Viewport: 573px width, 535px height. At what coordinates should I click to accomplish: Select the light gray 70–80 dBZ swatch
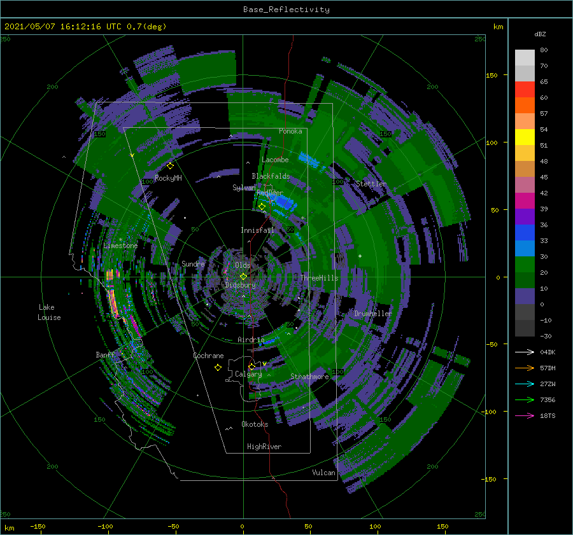click(525, 58)
